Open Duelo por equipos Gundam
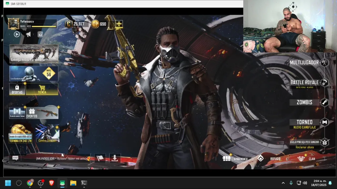 pos(304,142)
